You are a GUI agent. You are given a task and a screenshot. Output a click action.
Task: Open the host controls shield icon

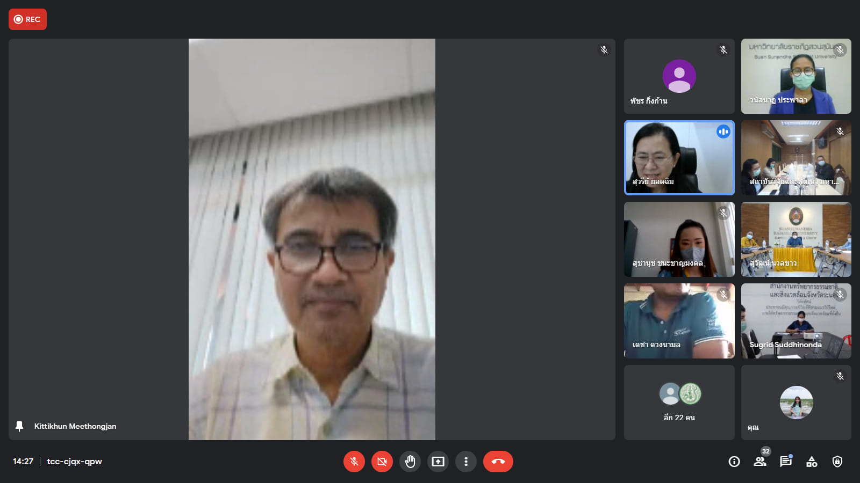837,462
